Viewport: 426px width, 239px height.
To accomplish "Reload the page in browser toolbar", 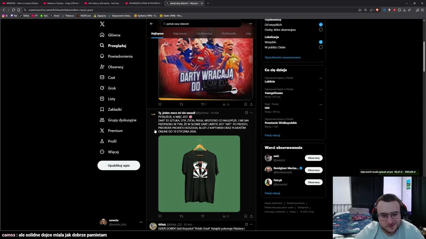I will (13, 10).
